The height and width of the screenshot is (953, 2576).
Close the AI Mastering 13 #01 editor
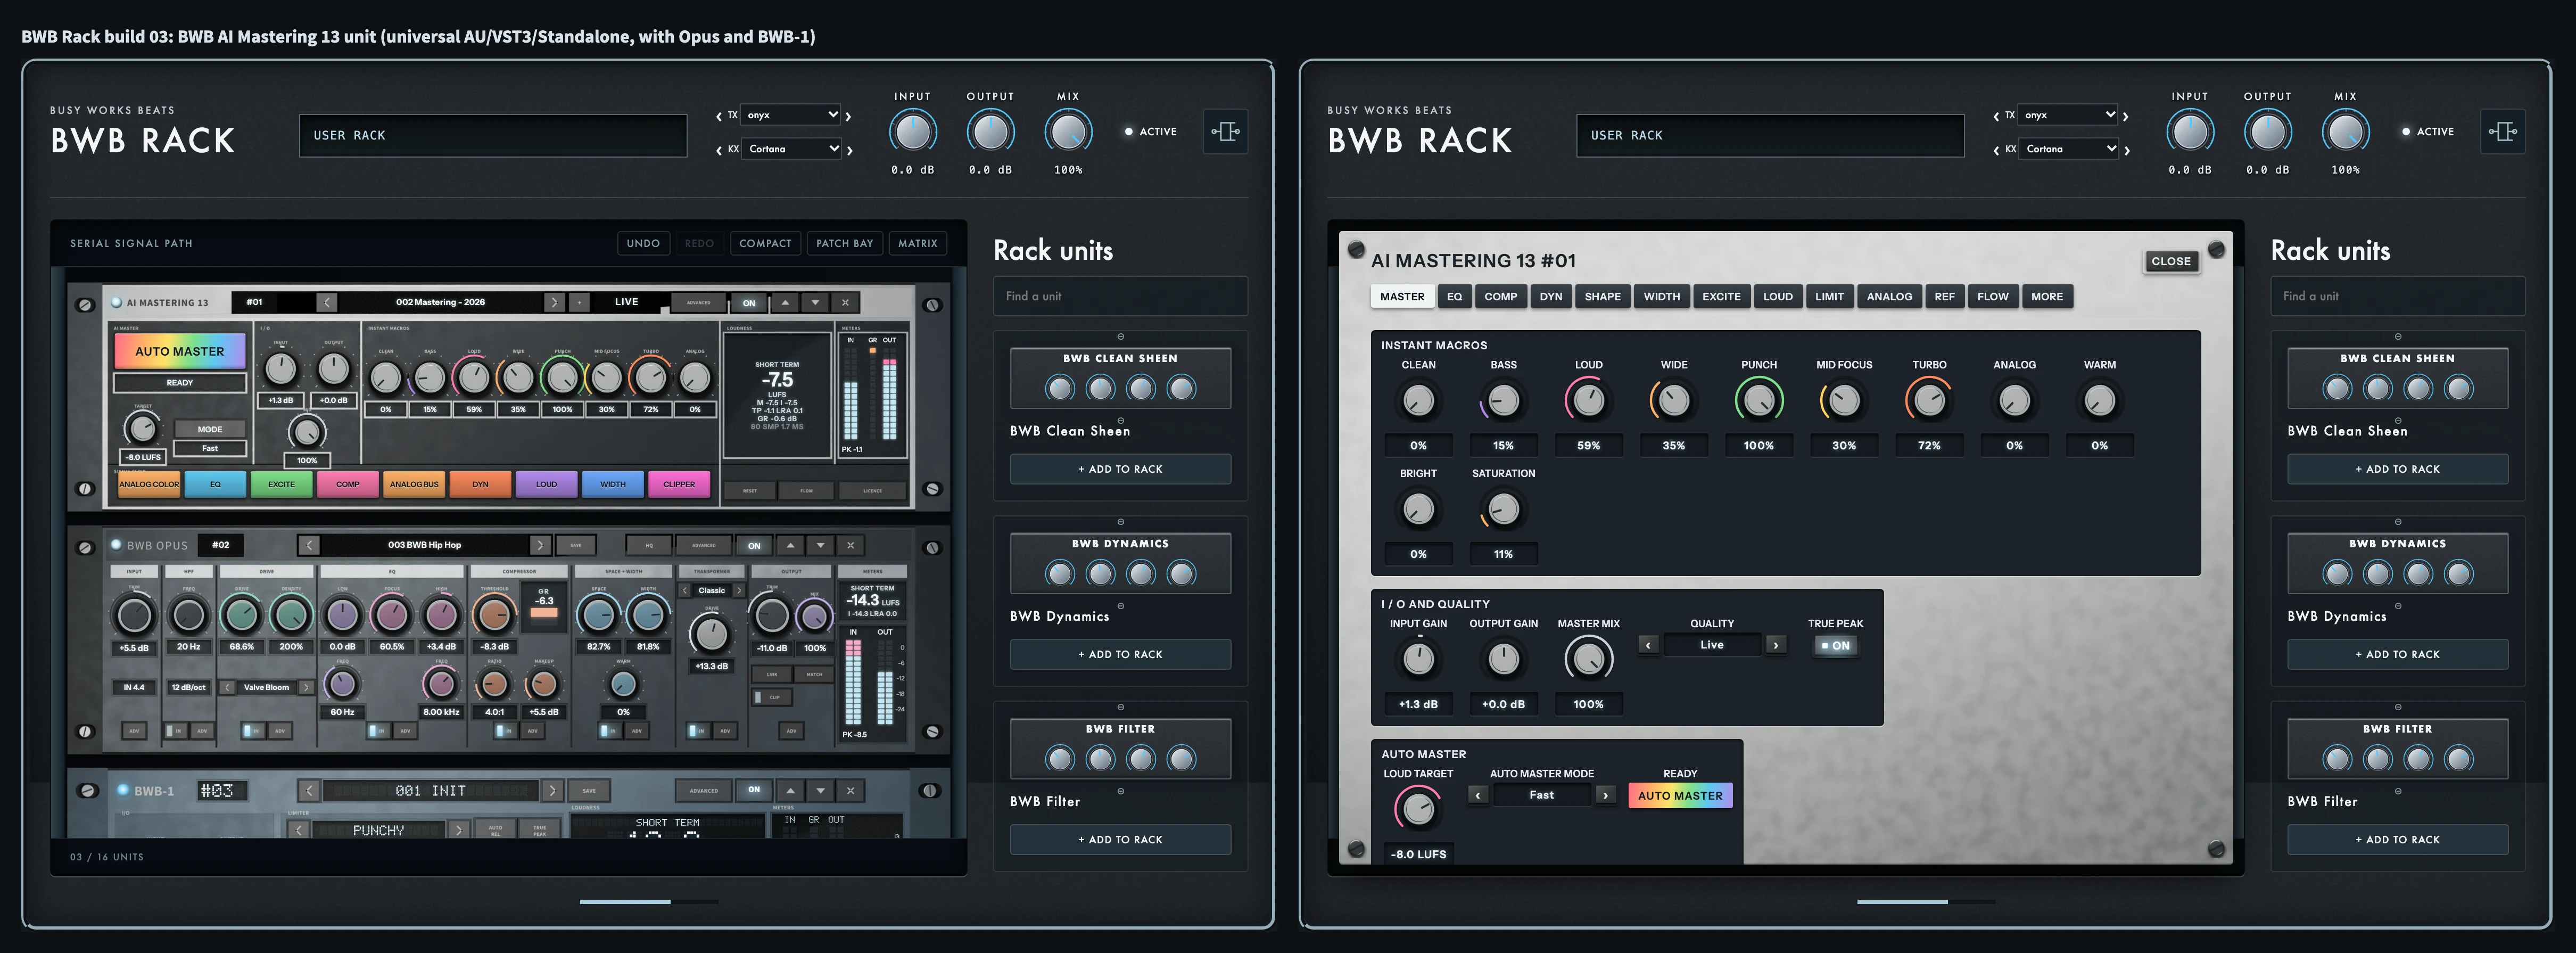(2171, 261)
